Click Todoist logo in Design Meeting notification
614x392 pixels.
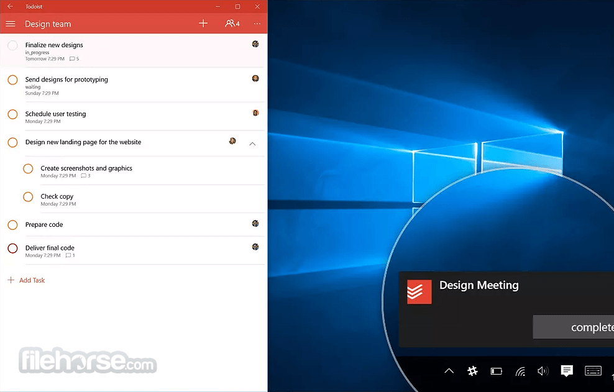[x=419, y=292]
